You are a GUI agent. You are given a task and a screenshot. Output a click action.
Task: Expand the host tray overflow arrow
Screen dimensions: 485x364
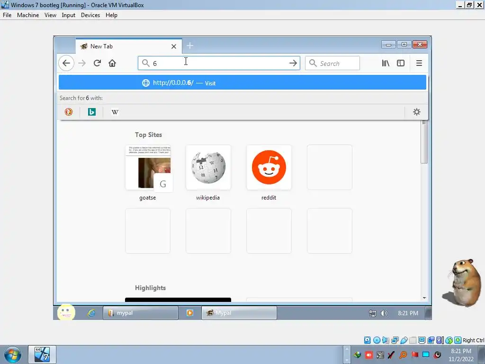(347, 355)
